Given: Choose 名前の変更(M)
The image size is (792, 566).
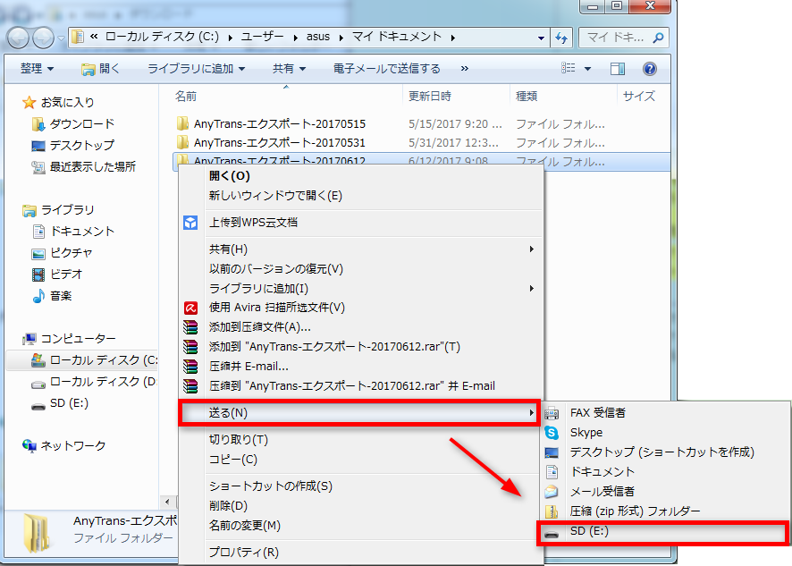Looking at the screenshot, I should [x=244, y=526].
